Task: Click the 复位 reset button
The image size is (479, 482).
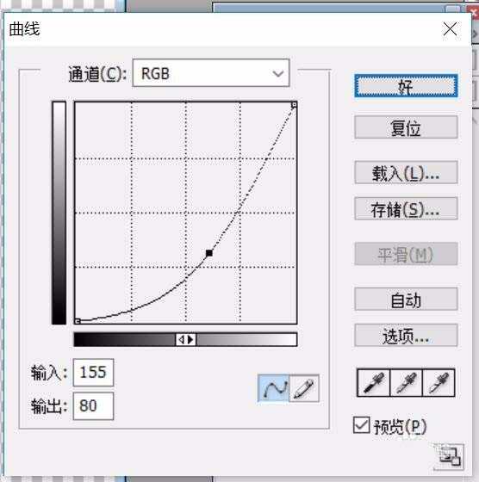Action: point(406,127)
